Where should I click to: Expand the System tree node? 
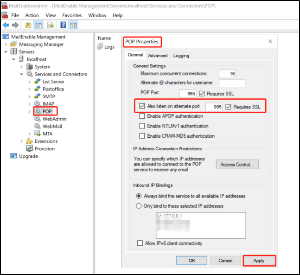[21, 67]
